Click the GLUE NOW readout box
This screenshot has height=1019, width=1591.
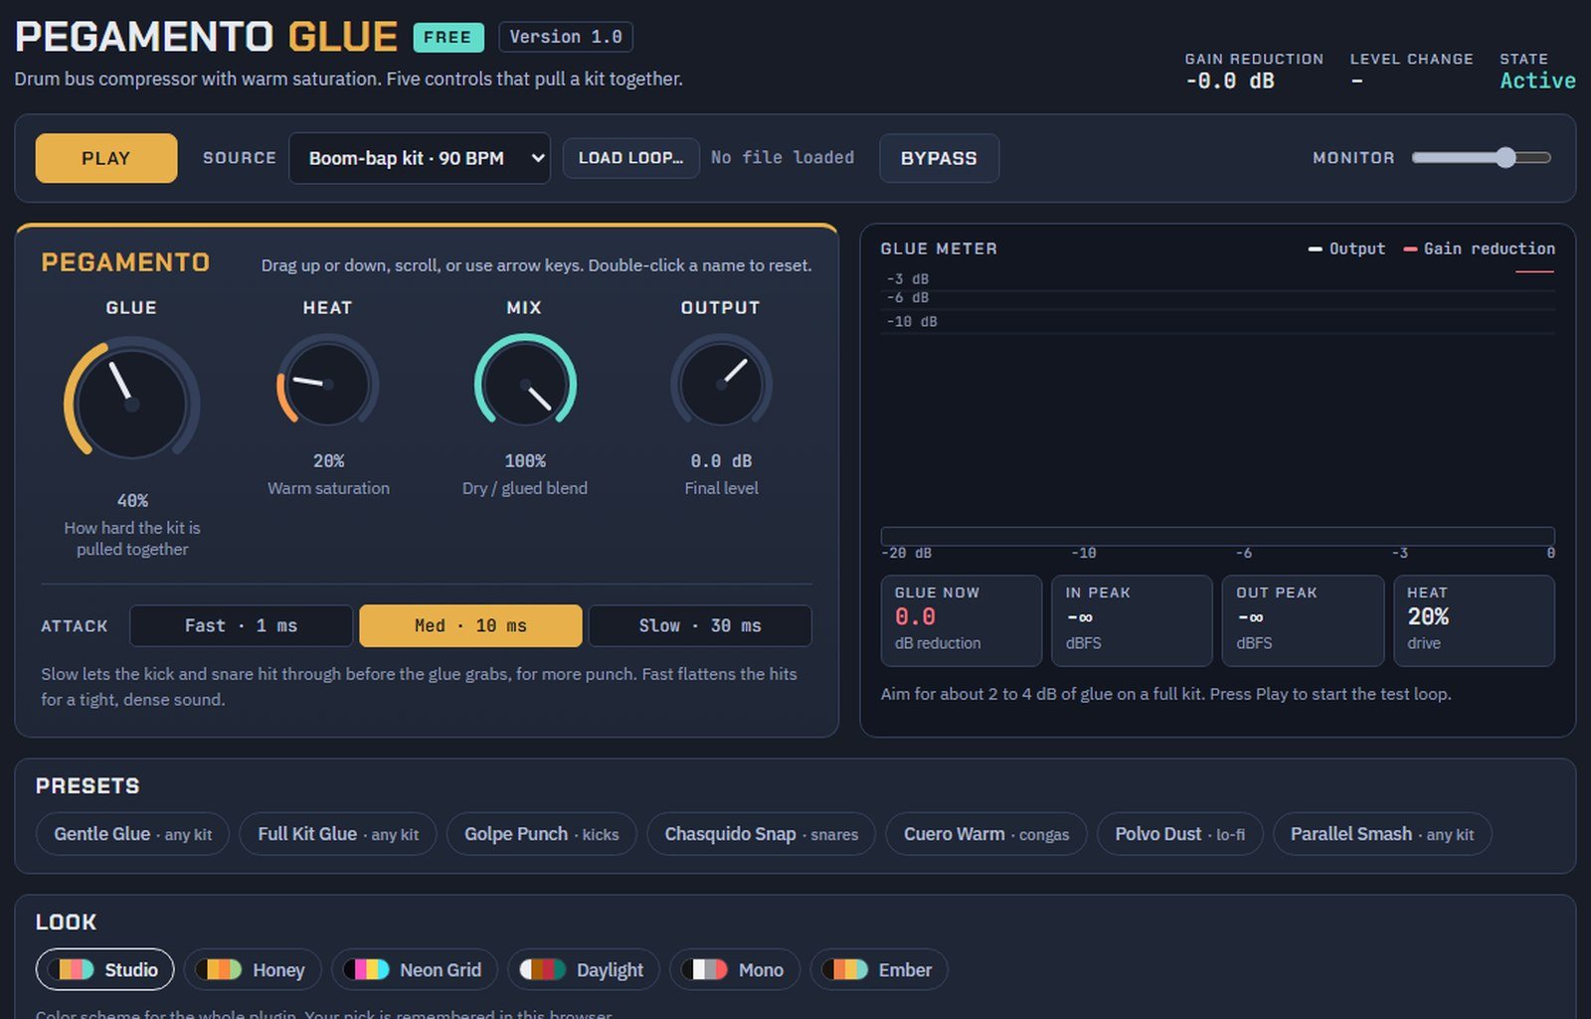[962, 620]
